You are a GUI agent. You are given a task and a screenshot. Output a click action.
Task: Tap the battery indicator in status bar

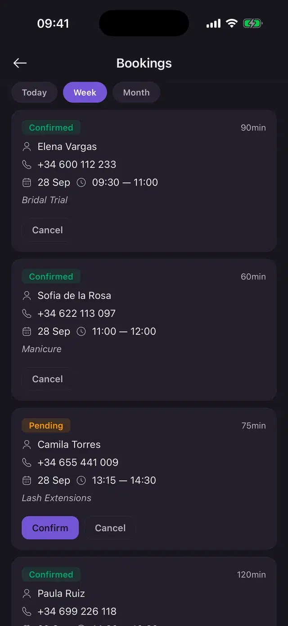(x=253, y=23)
